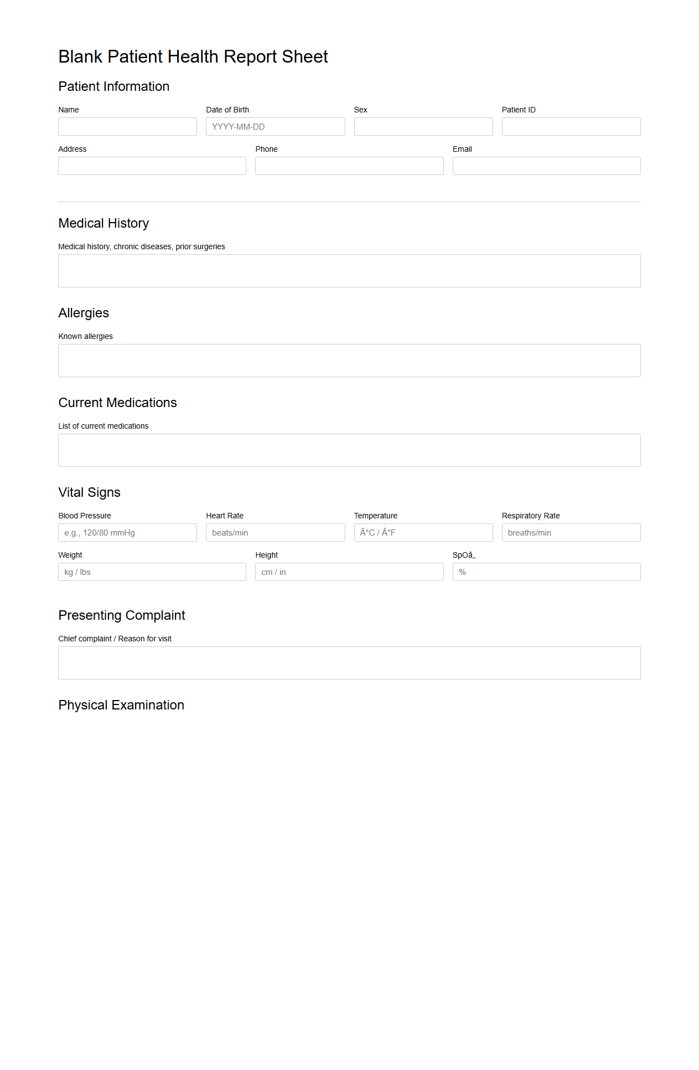Screen dimensions: 699x1070
Task: Select the Phone number field
Action: click(349, 166)
